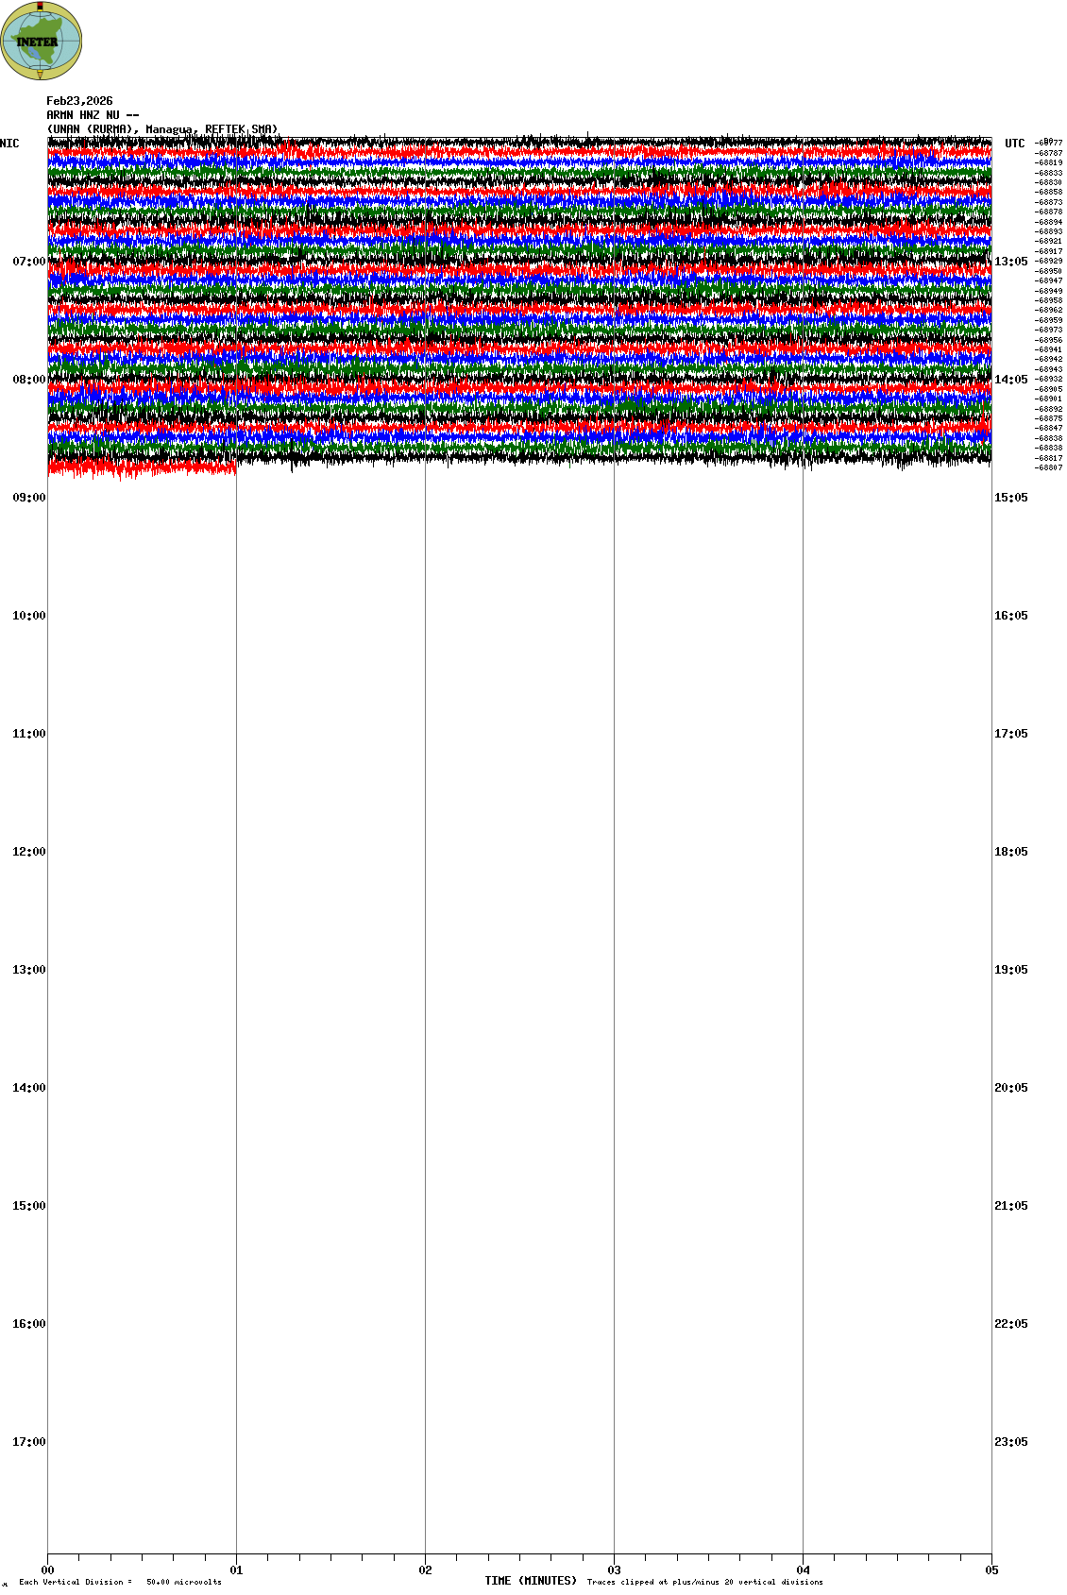Click the 12:00 local time label
The height and width of the screenshot is (1595, 1067).
[x=28, y=852]
